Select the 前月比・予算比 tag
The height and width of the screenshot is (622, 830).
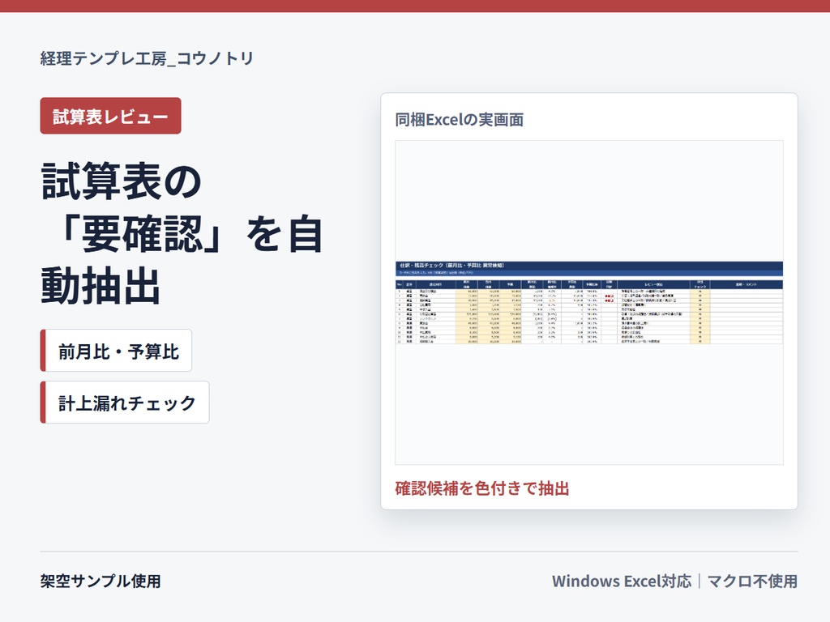[116, 351]
